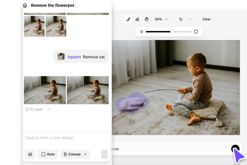Activate the hand pan tool
This screenshot has height=165, width=247.
[146, 19]
